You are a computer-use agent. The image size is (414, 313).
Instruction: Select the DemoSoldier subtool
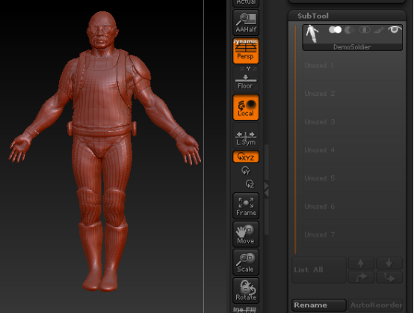(352, 37)
